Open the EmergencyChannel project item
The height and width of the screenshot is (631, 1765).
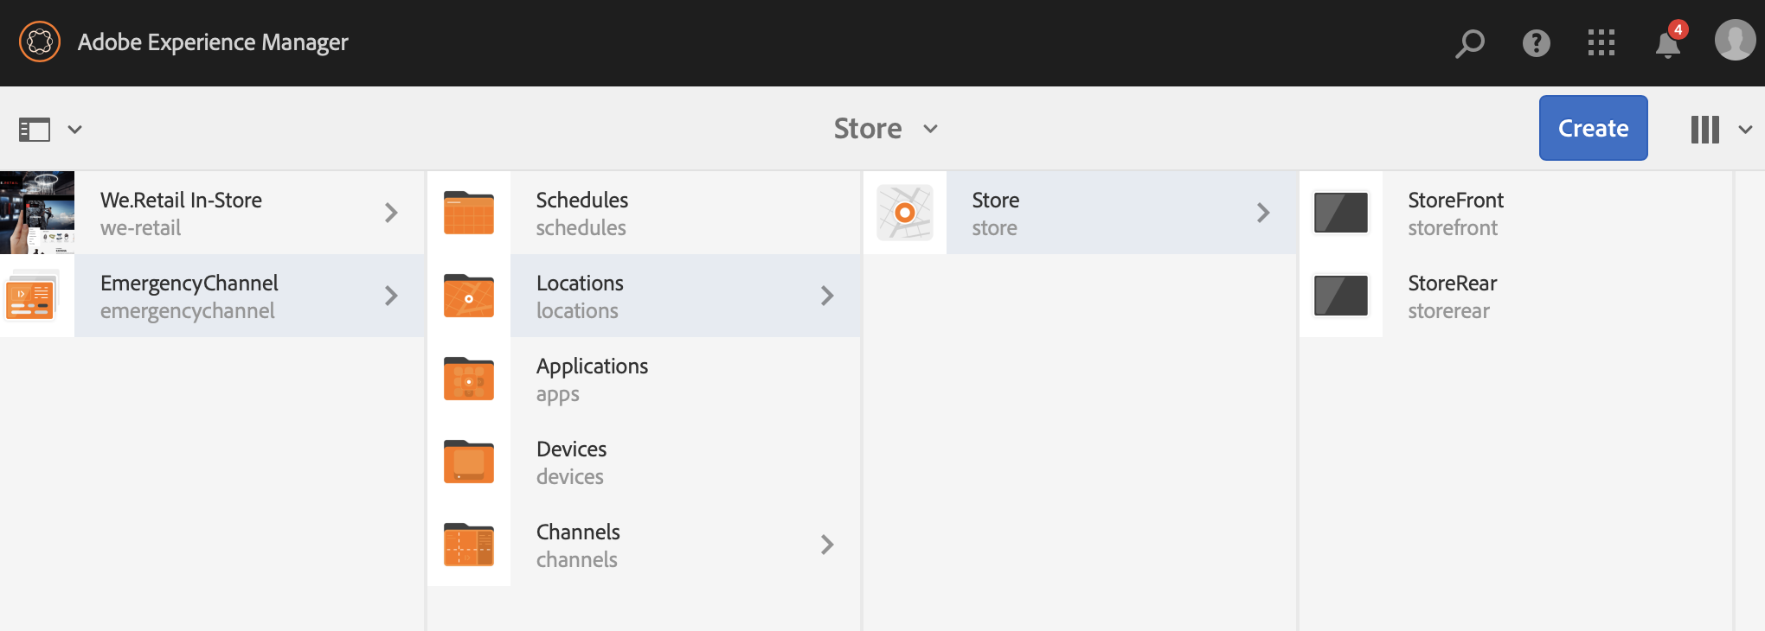pyautogui.click(x=189, y=296)
